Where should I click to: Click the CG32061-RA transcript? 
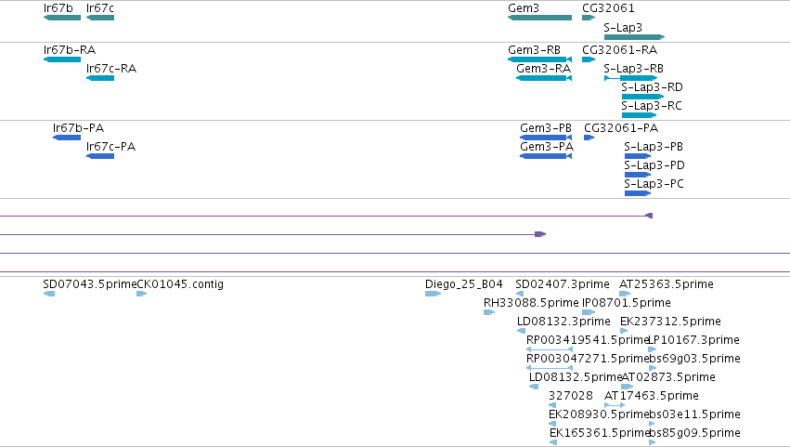(589, 59)
